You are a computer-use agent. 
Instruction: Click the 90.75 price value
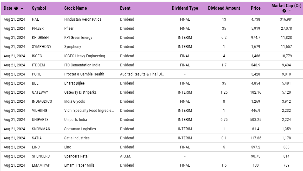tap(255, 156)
